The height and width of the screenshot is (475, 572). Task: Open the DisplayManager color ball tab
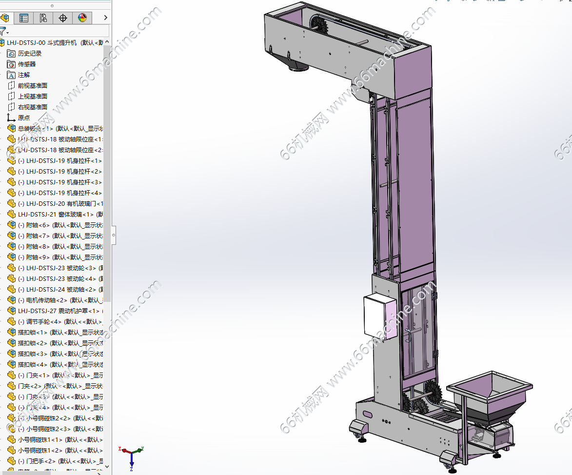tap(82, 18)
